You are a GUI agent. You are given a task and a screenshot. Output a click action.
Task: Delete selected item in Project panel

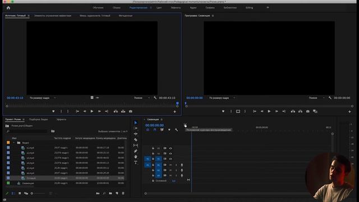pyautogui.click(x=123, y=193)
